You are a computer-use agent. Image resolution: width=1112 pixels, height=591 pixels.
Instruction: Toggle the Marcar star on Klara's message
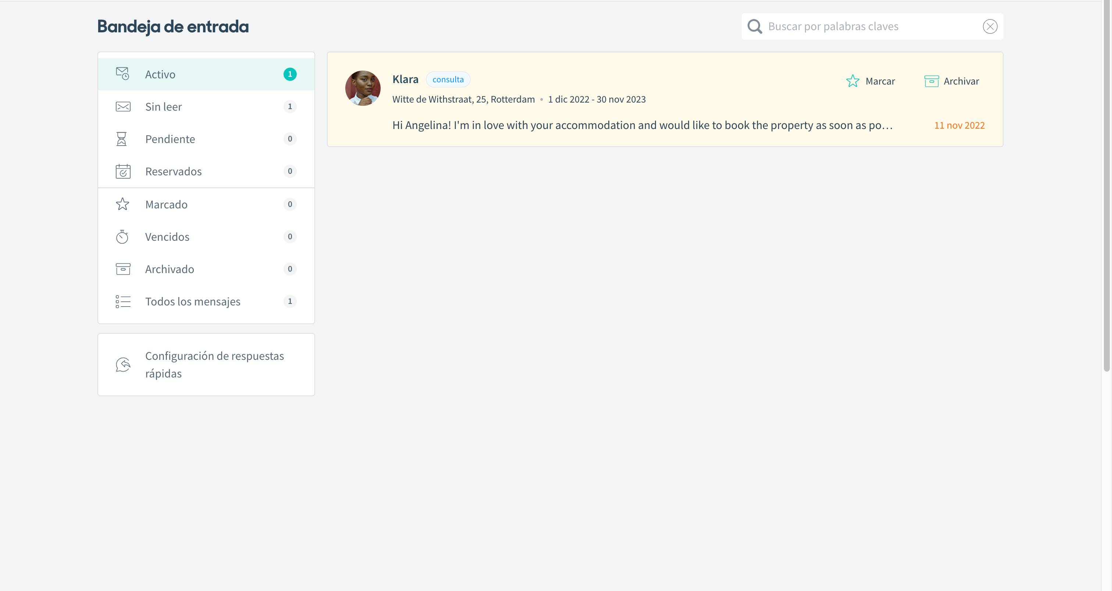click(x=852, y=81)
